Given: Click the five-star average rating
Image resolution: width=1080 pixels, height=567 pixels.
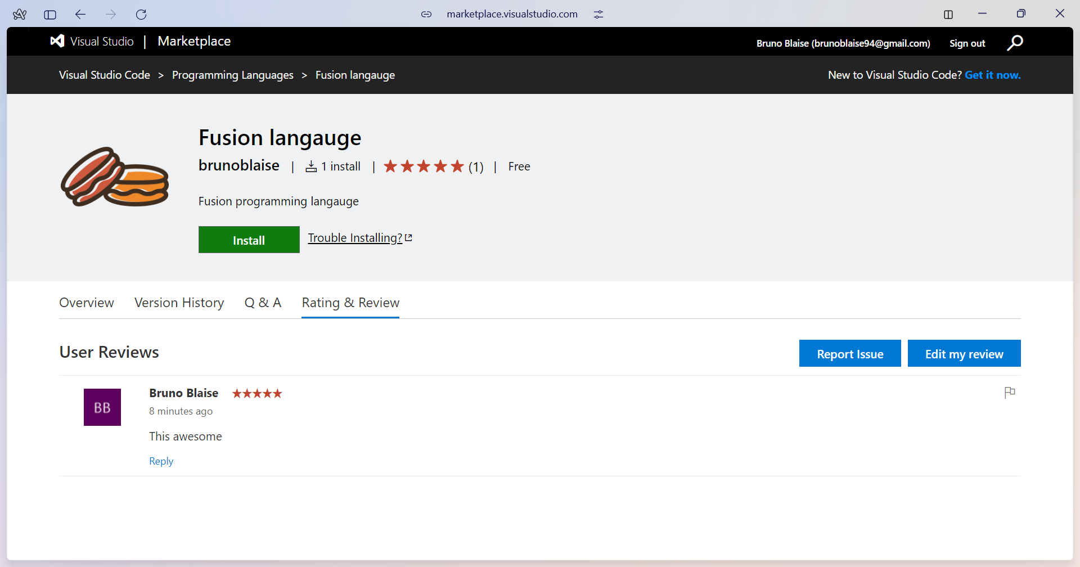Looking at the screenshot, I should click(x=424, y=166).
